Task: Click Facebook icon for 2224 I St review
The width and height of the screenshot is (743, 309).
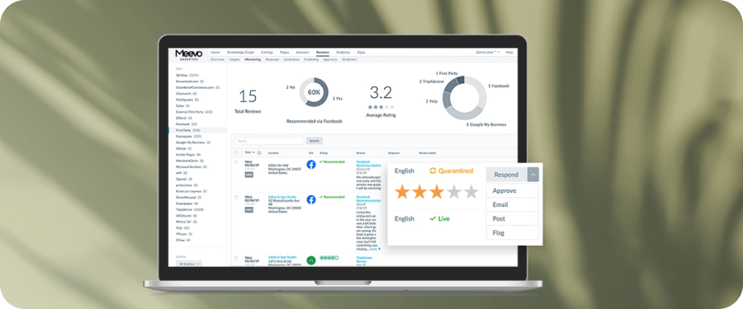Action: (311, 164)
